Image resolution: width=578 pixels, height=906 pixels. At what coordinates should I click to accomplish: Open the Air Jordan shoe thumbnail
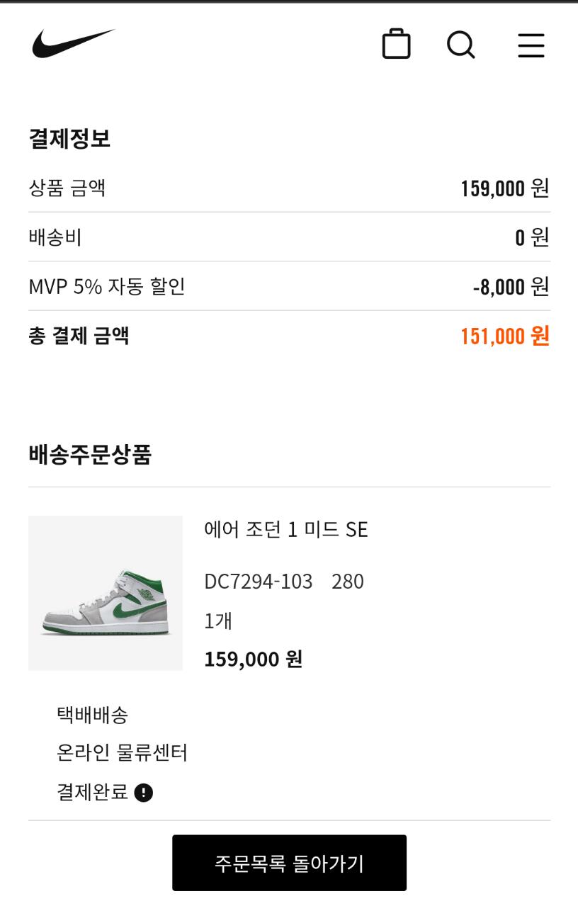click(x=106, y=593)
